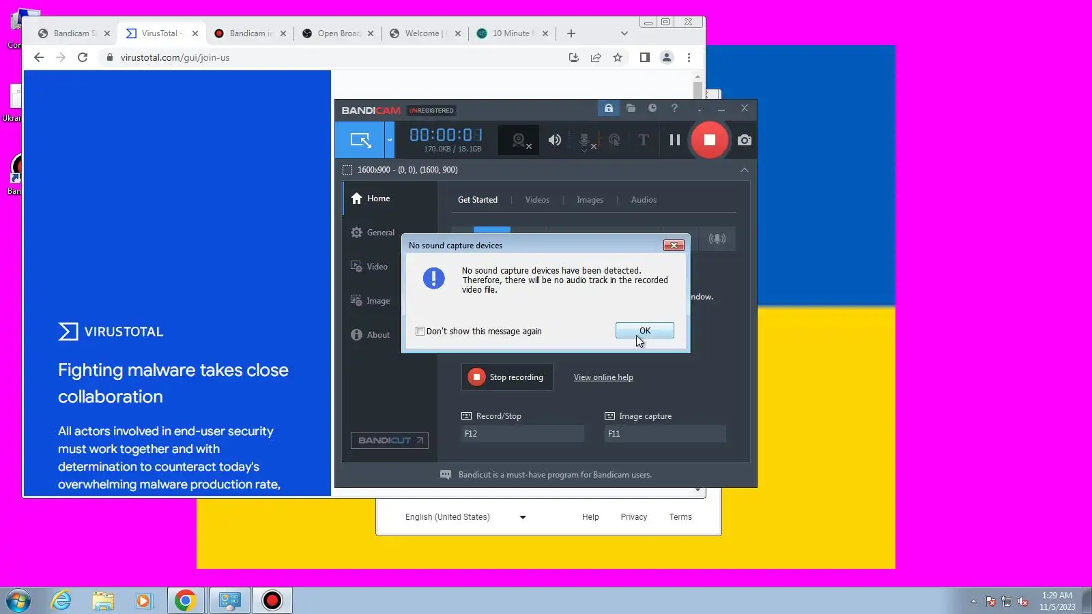
Task: Take a screenshot with the camera icon
Action: click(x=745, y=140)
